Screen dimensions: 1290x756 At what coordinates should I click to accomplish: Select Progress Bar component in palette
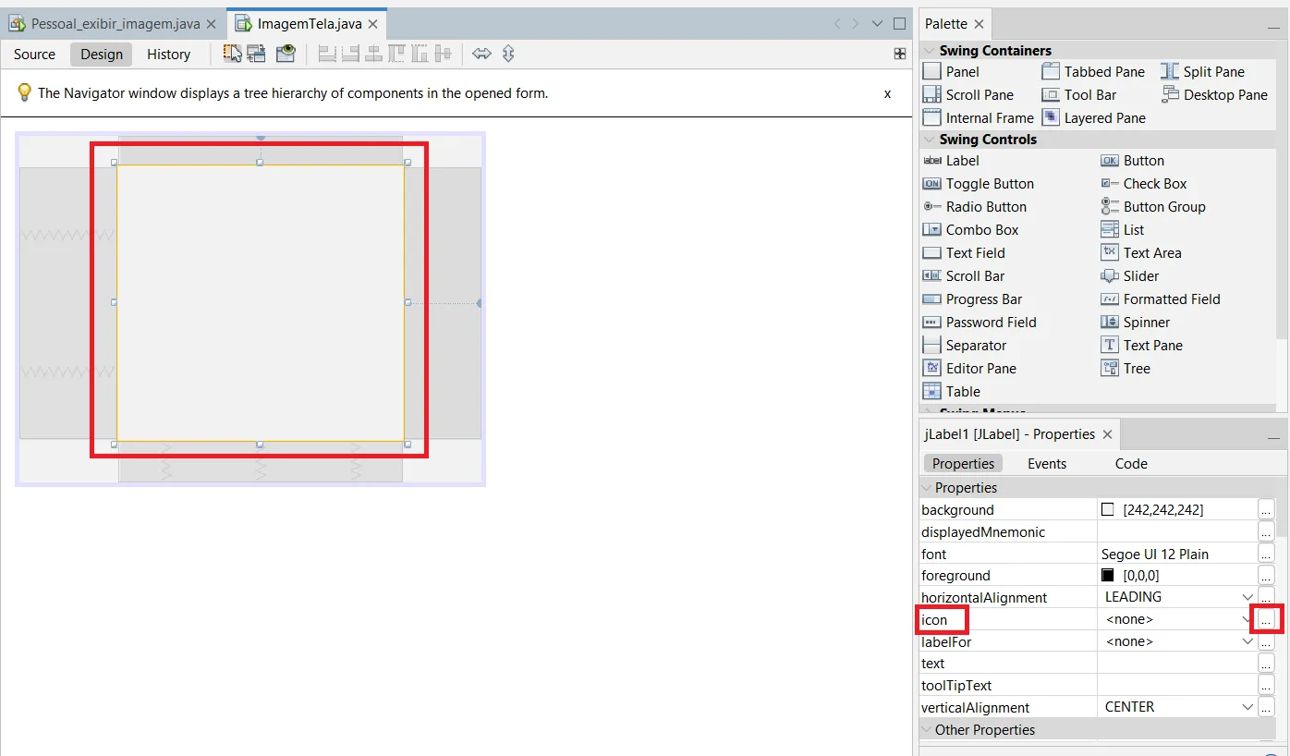973,299
